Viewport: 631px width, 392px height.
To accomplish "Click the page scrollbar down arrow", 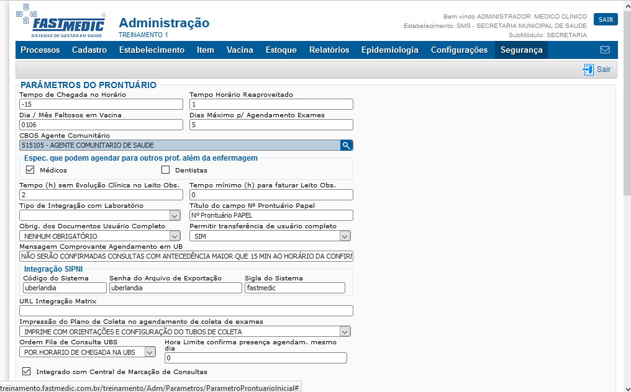I will tap(627, 388).
